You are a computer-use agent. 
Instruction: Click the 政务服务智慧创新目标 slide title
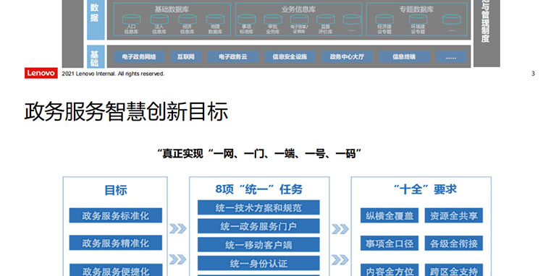127,111
